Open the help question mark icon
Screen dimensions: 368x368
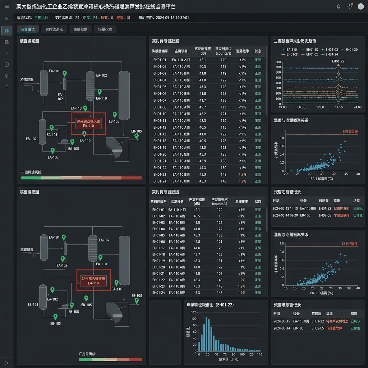[350, 6]
